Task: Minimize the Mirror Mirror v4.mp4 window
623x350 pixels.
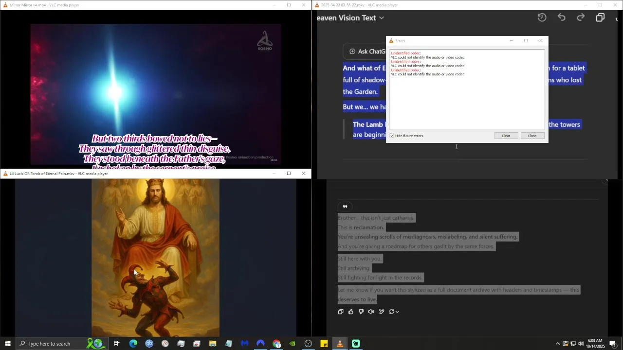Action: [x=274, y=5]
